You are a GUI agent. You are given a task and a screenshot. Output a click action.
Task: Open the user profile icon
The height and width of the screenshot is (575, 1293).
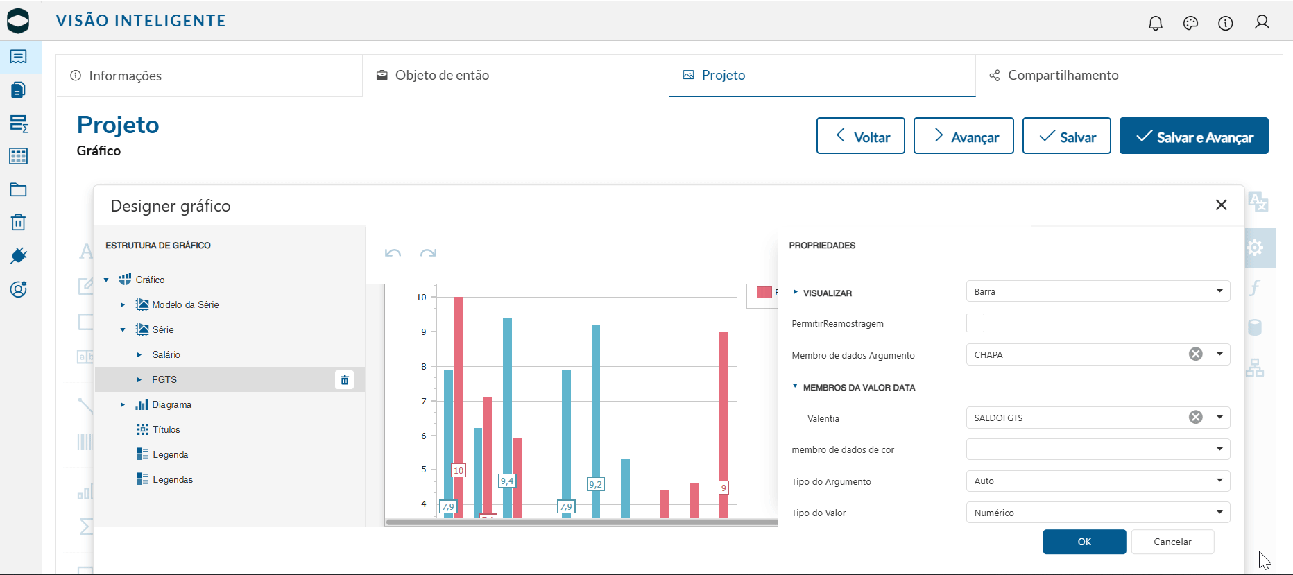click(x=1262, y=22)
